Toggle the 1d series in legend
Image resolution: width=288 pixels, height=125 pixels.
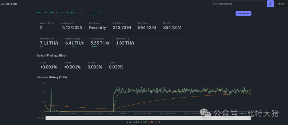point(151,122)
